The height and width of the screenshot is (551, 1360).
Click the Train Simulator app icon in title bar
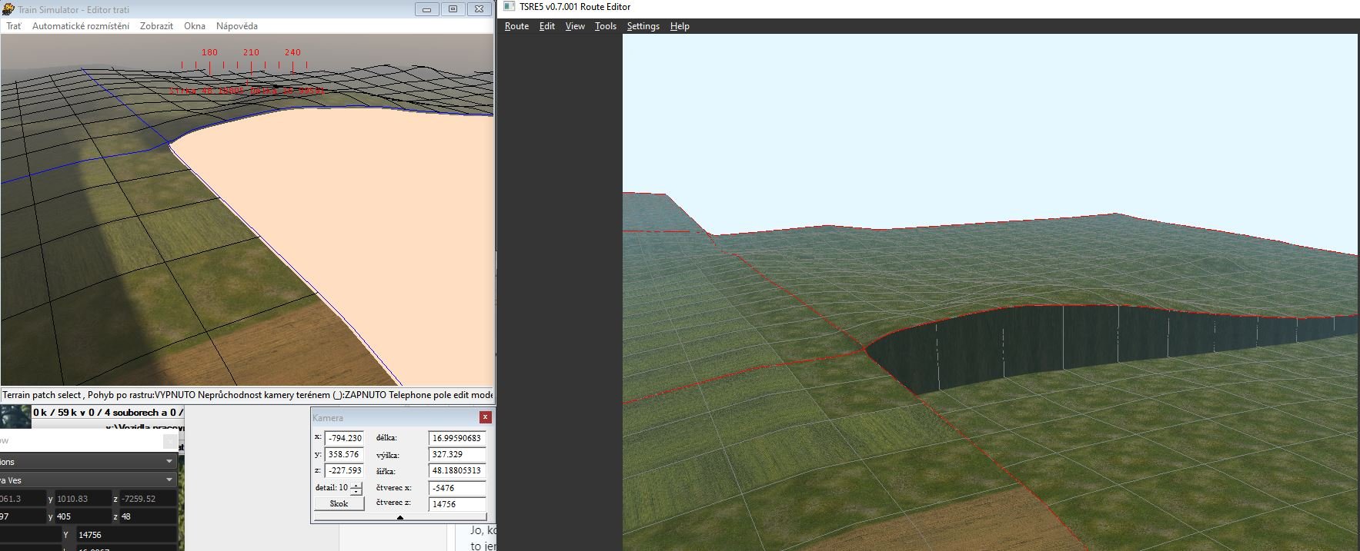8,9
